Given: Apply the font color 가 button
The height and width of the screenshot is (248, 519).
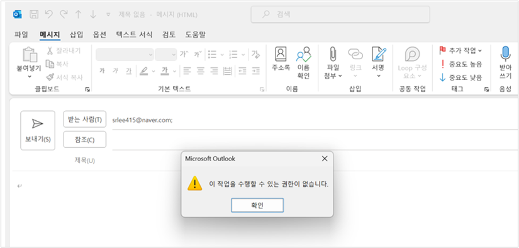Looking at the screenshot, I should pos(164,70).
